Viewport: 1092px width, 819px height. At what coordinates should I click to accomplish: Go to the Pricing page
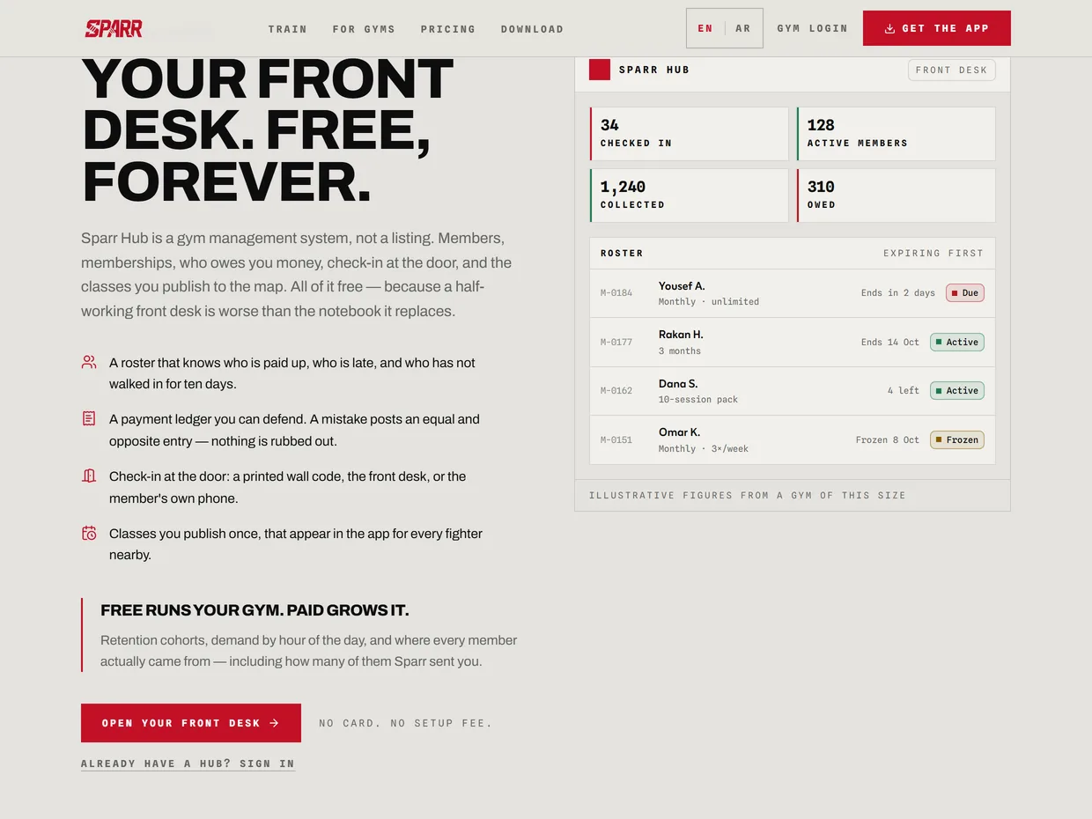(x=448, y=29)
